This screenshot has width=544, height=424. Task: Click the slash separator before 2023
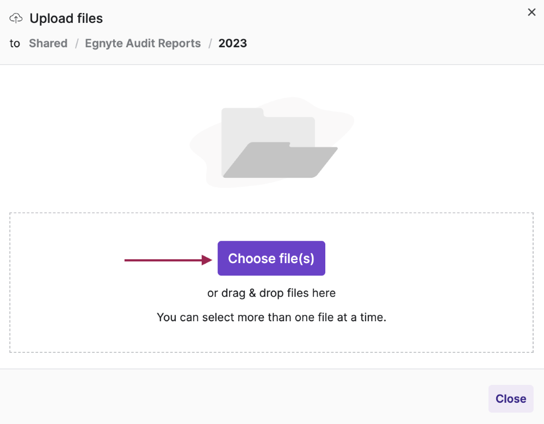coord(209,43)
